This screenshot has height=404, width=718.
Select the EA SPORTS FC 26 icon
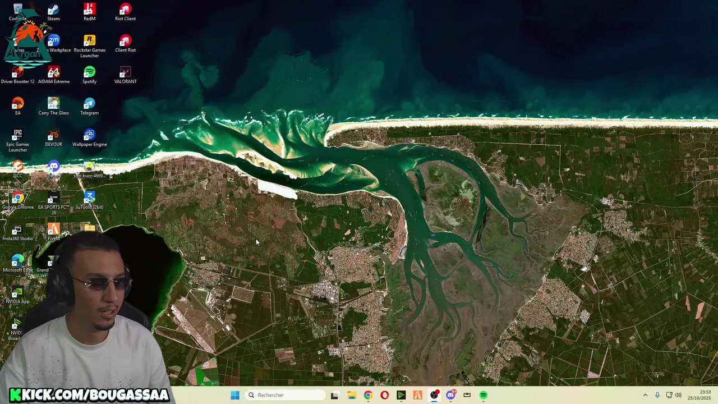click(x=53, y=204)
